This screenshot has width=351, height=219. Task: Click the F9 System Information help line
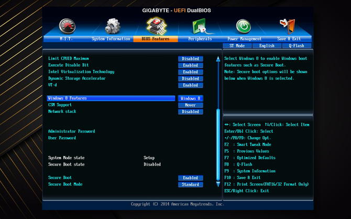(250, 171)
